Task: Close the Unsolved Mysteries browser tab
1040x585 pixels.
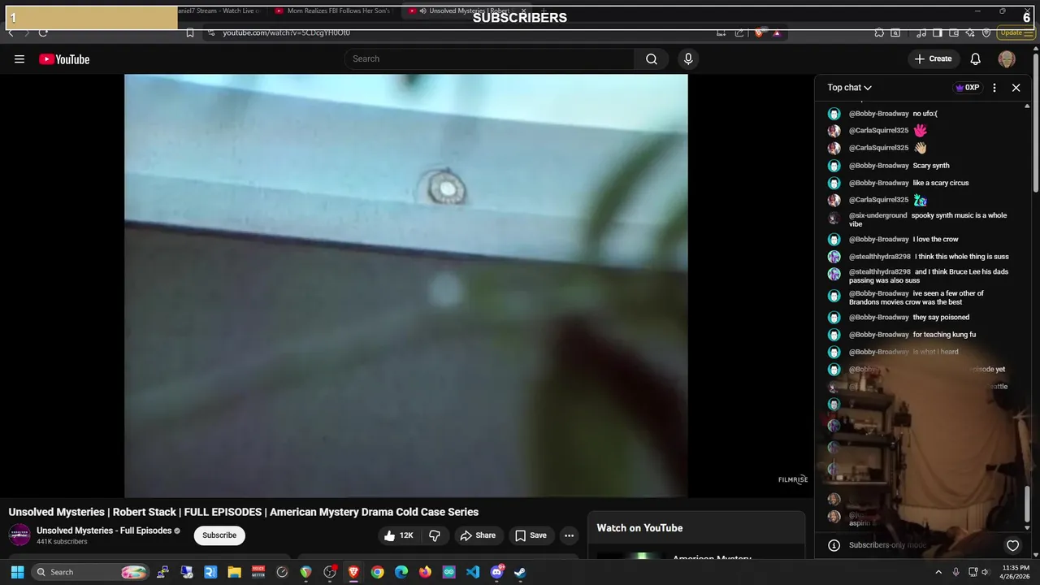Action: [523, 11]
